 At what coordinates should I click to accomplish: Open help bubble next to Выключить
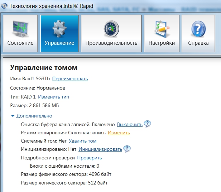coord(148,124)
